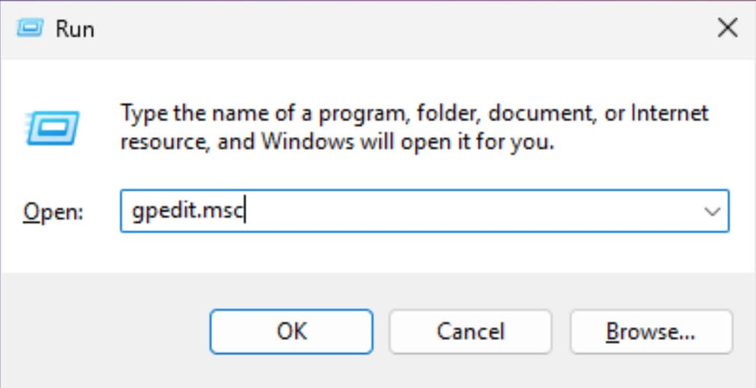Click the word "Internet" in the description

pos(669,114)
